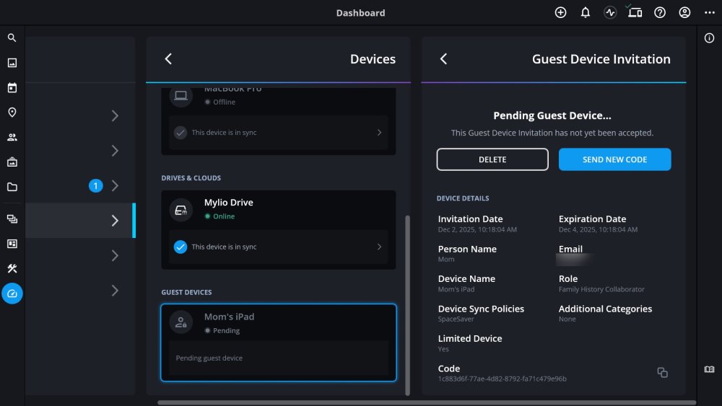This screenshot has height=406, width=722.
Task: Open the search icon in sidebar
Action: point(12,37)
